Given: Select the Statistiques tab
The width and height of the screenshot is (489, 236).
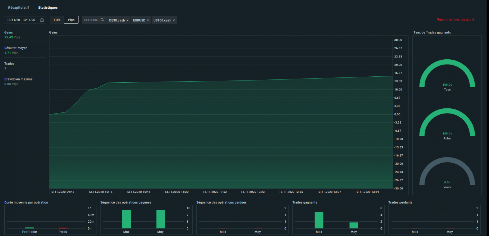Looking at the screenshot, I should [x=48, y=8].
